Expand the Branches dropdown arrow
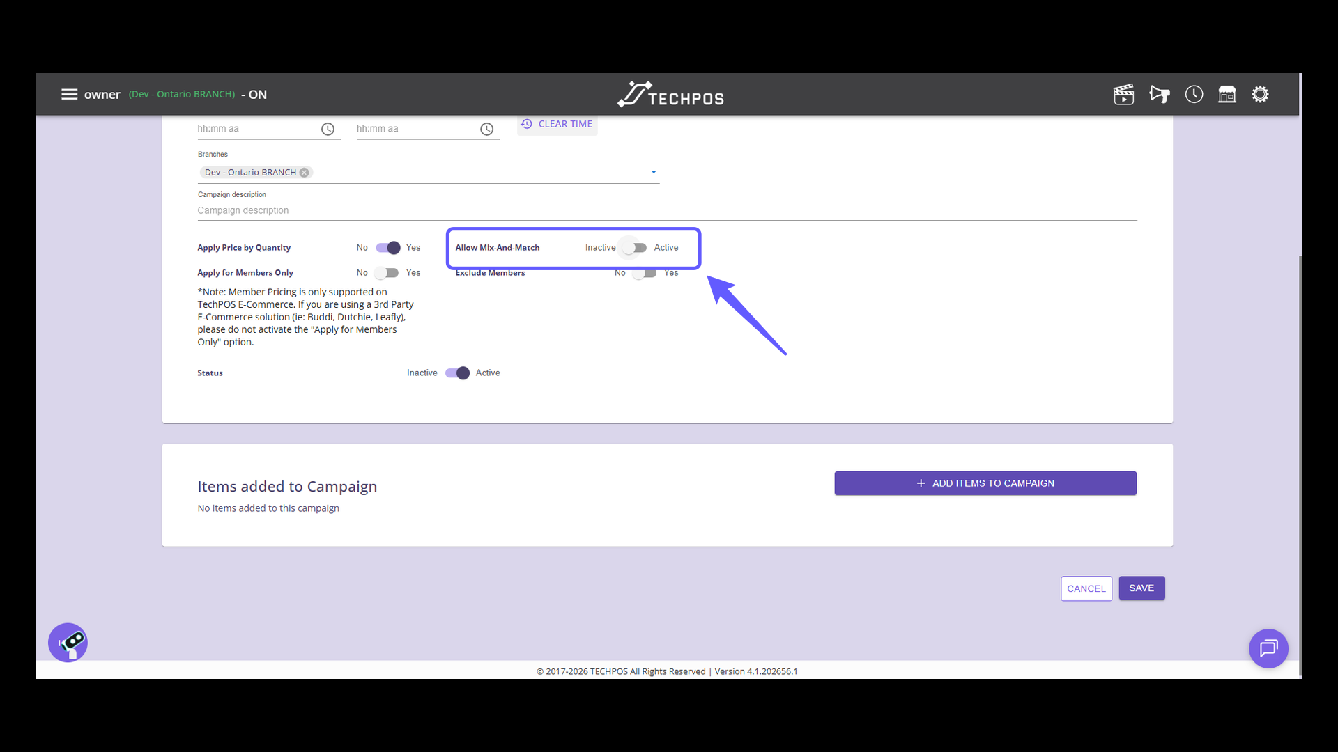1338x752 pixels. click(x=654, y=172)
